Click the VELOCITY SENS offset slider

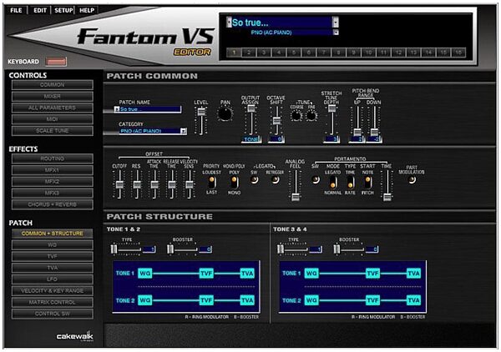click(190, 184)
